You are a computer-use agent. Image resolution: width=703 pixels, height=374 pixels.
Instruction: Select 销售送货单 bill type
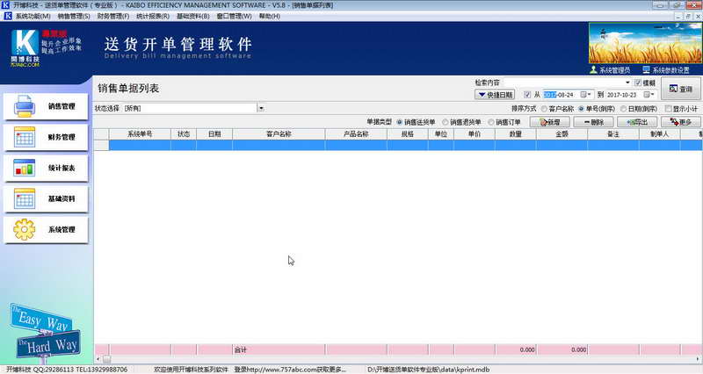pos(400,122)
